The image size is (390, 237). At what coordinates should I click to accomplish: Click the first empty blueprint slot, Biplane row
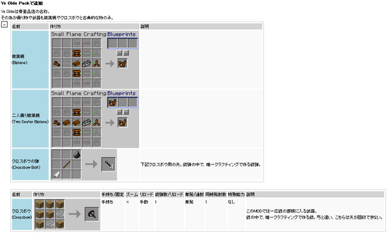112,44
